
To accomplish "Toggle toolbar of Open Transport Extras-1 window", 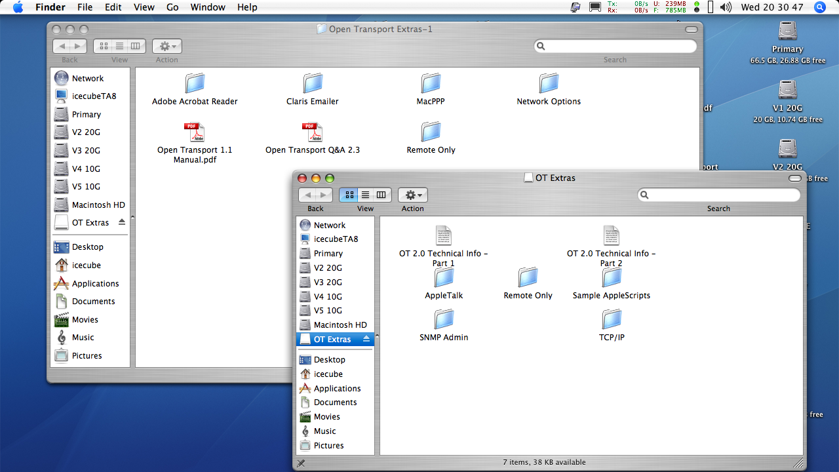I will coord(692,29).
